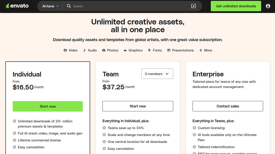Click checkmark icon beside Unlimited downloads of 23+ million

15,121
